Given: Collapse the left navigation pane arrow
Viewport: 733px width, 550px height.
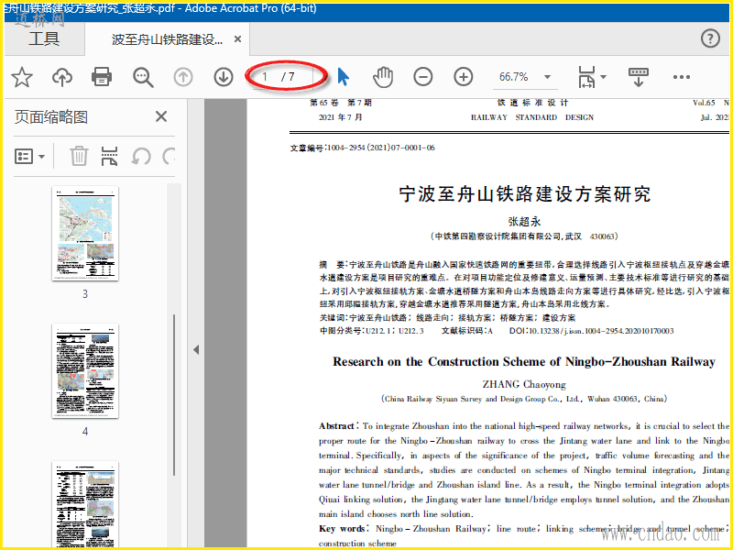Looking at the screenshot, I should point(195,349).
